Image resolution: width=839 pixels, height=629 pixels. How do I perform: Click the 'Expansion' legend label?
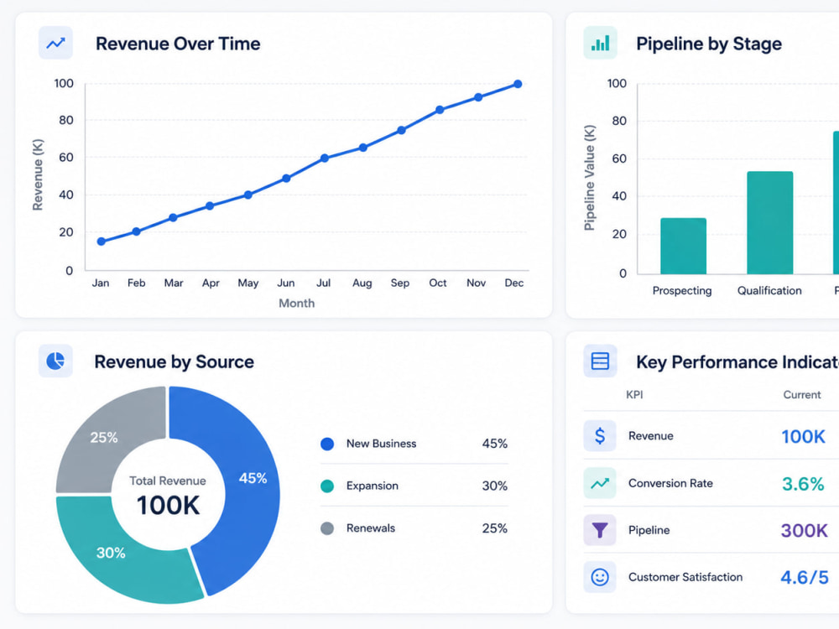point(372,486)
